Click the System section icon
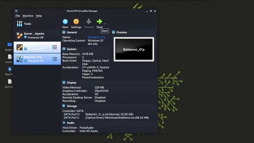Screen dimensions: 254x143 [x=64, y=49]
